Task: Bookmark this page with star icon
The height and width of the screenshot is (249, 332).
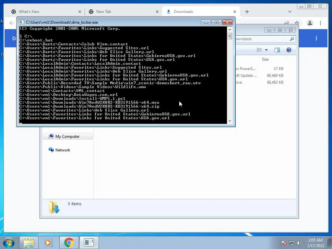Action: coord(297,23)
